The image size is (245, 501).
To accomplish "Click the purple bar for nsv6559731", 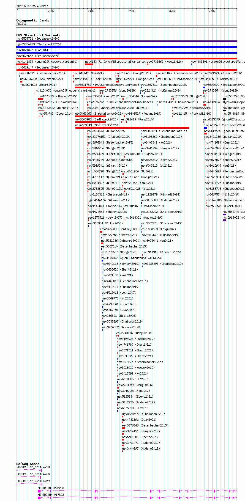I will 127,41.
